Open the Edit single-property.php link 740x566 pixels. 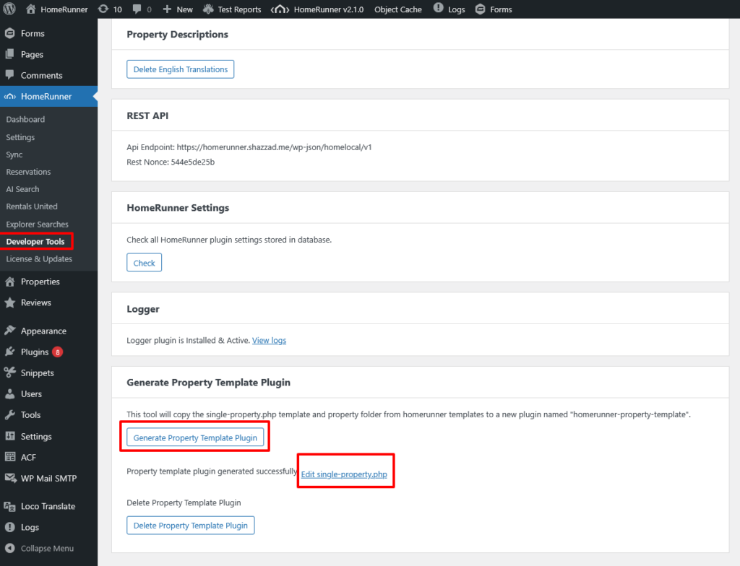click(x=345, y=474)
